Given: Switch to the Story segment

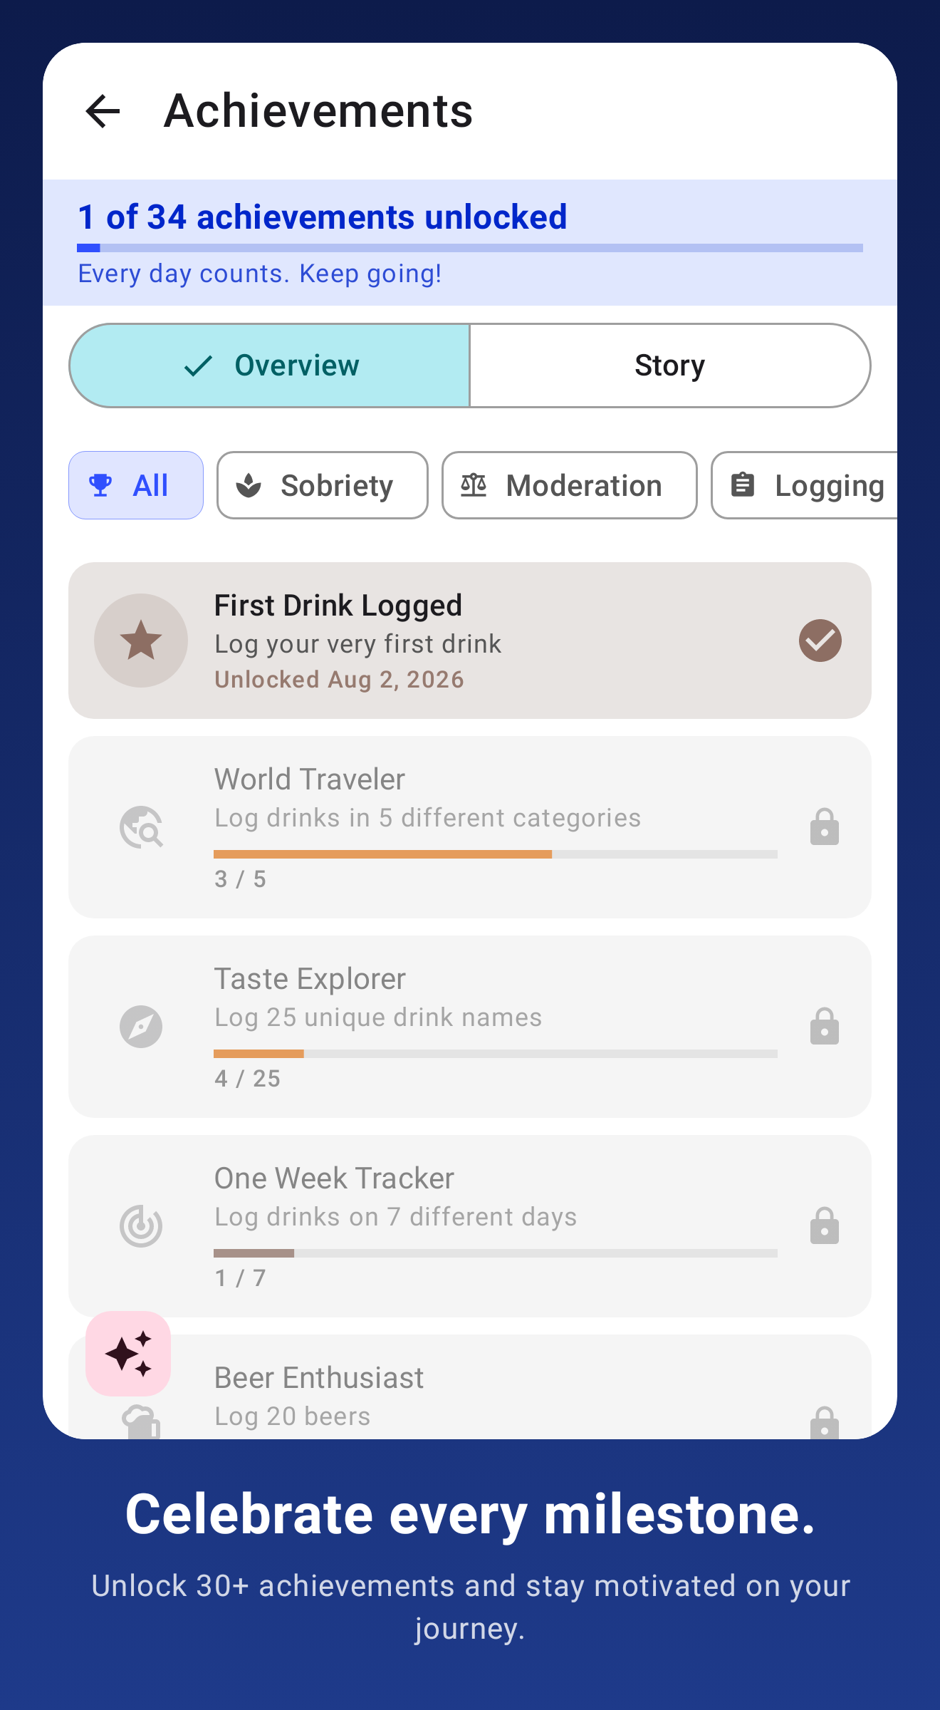Looking at the screenshot, I should pyautogui.click(x=669, y=366).
